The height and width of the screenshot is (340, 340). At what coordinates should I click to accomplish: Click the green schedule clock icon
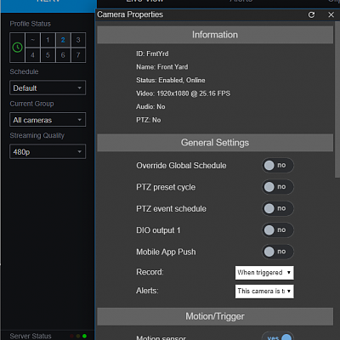click(17, 48)
